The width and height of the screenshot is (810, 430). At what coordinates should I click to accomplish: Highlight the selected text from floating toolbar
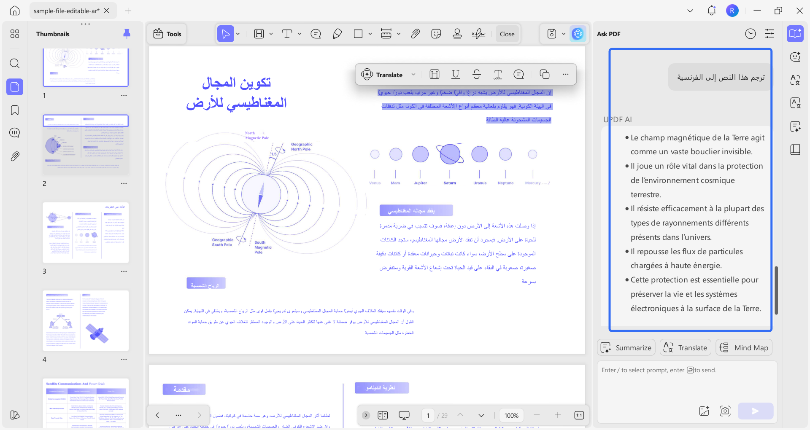pyautogui.click(x=435, y=75)
